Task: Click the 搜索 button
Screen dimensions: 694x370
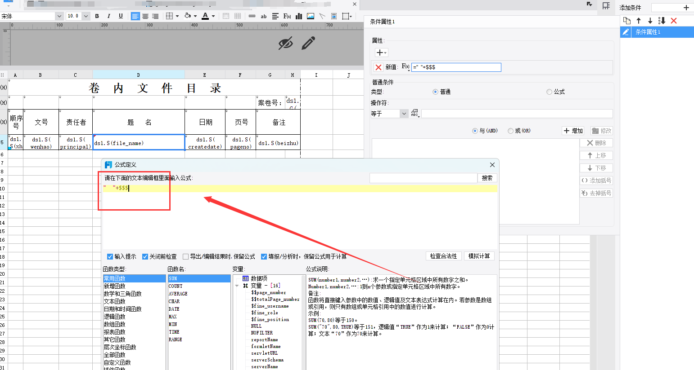Action: 487,178
